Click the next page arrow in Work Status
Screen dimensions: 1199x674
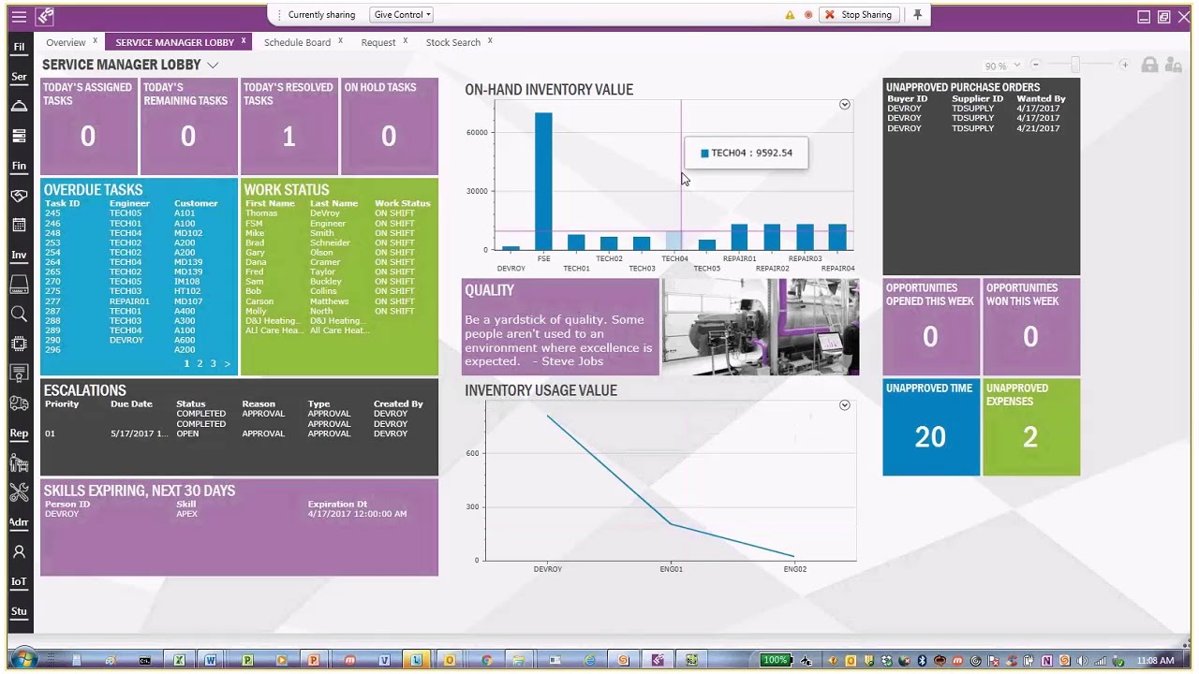227,363
